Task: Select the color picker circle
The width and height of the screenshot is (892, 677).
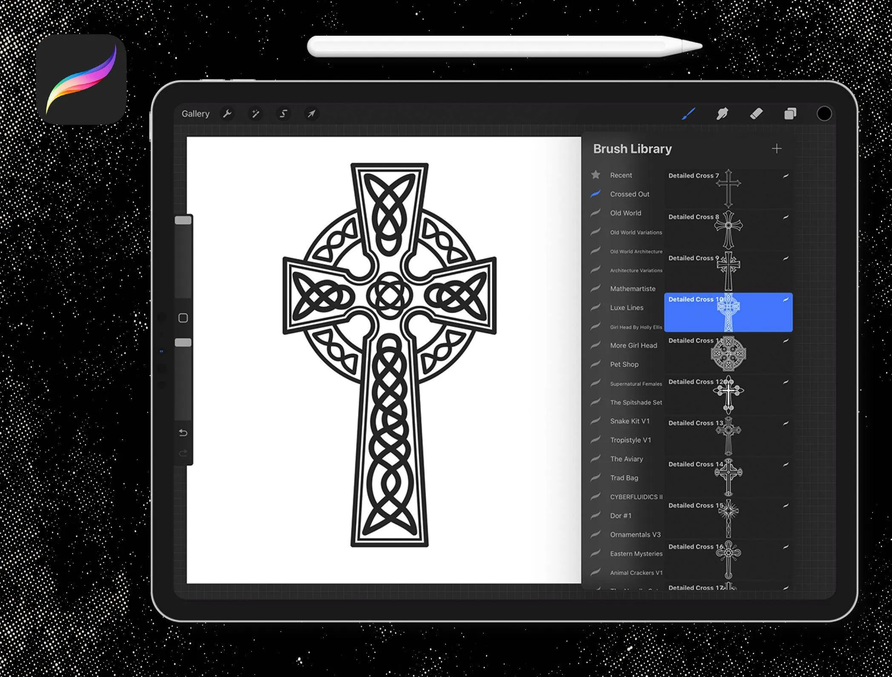Action: tap(817, 114)
